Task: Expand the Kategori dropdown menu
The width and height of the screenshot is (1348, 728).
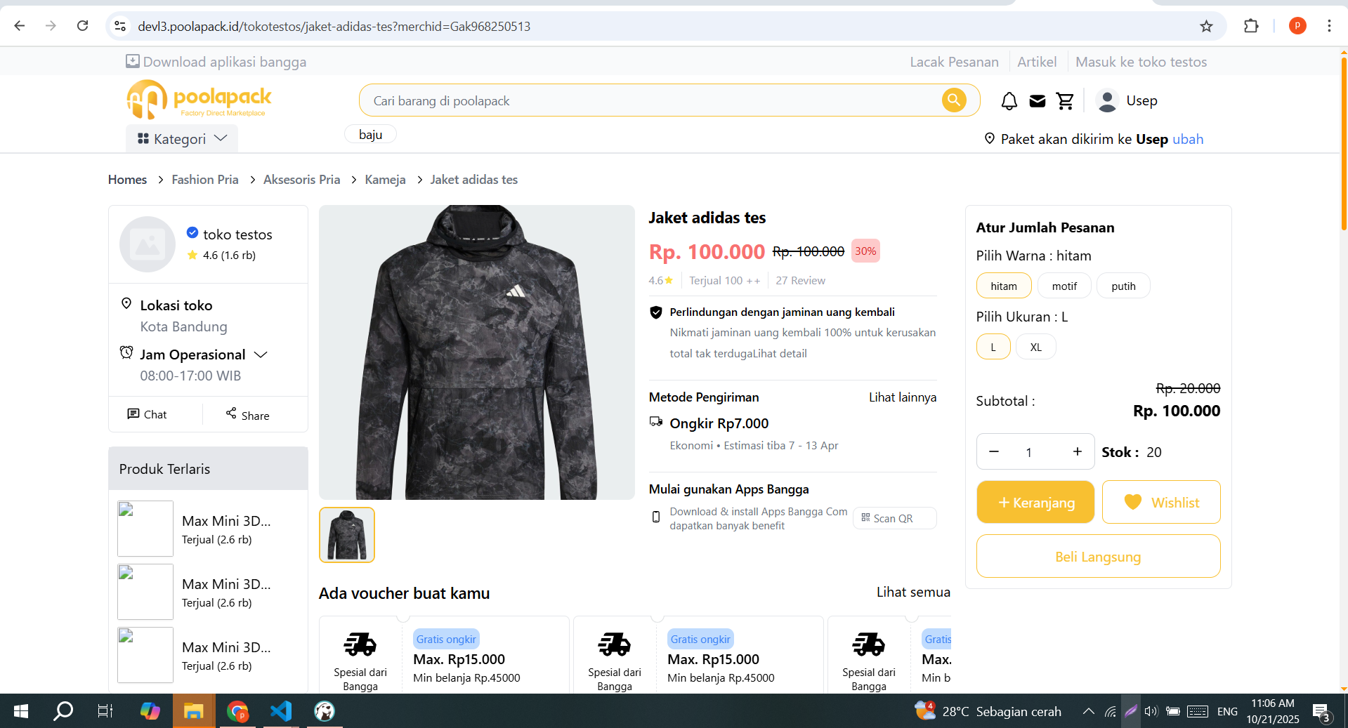Action: pos(182,139)
